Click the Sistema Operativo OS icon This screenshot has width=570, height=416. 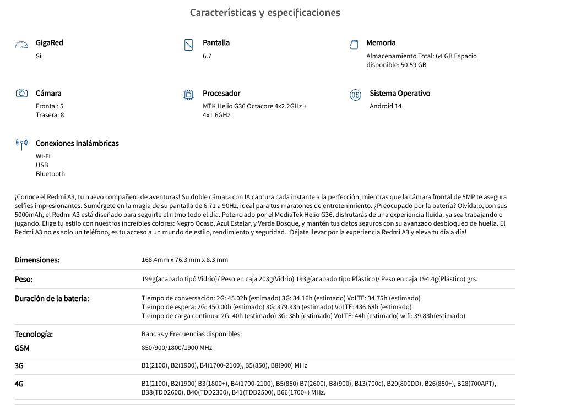(356, 95)
